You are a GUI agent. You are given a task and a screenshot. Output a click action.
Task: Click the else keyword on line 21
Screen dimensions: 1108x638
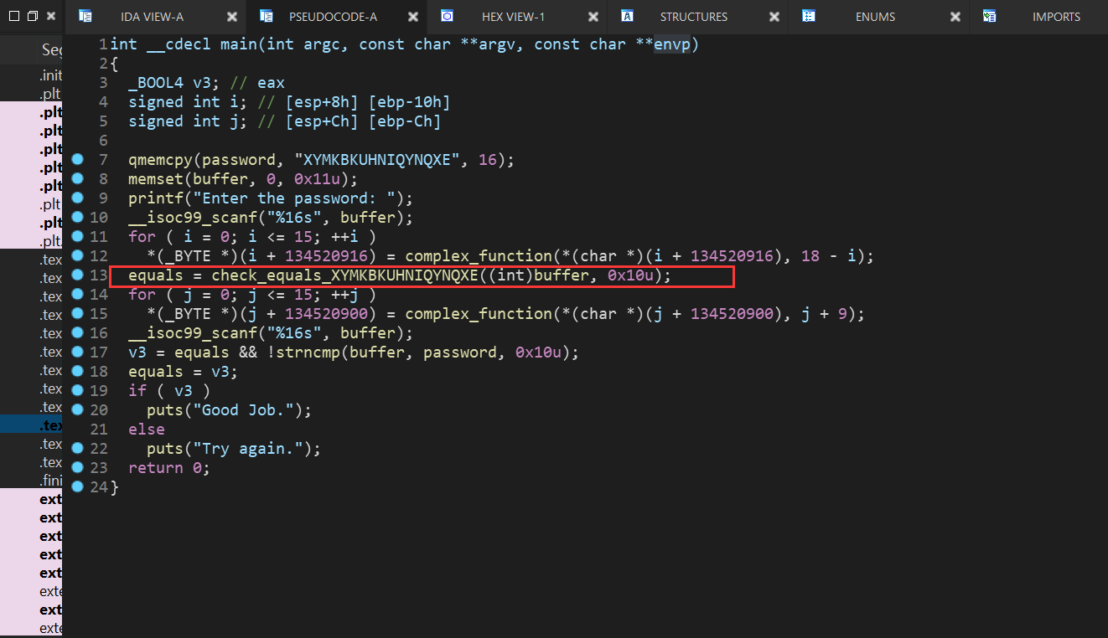pos(147,430)
